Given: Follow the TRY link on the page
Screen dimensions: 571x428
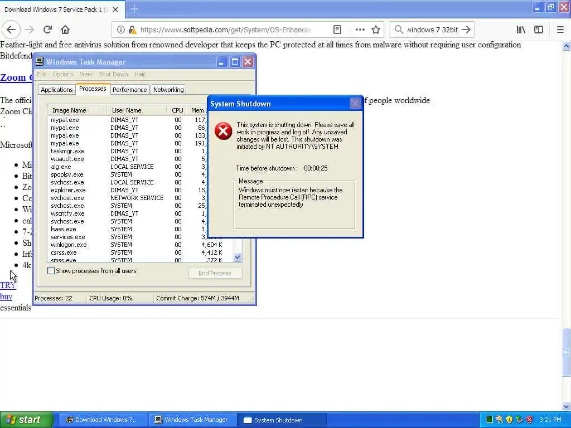Looking at the screenshot, I should point(8,285).
